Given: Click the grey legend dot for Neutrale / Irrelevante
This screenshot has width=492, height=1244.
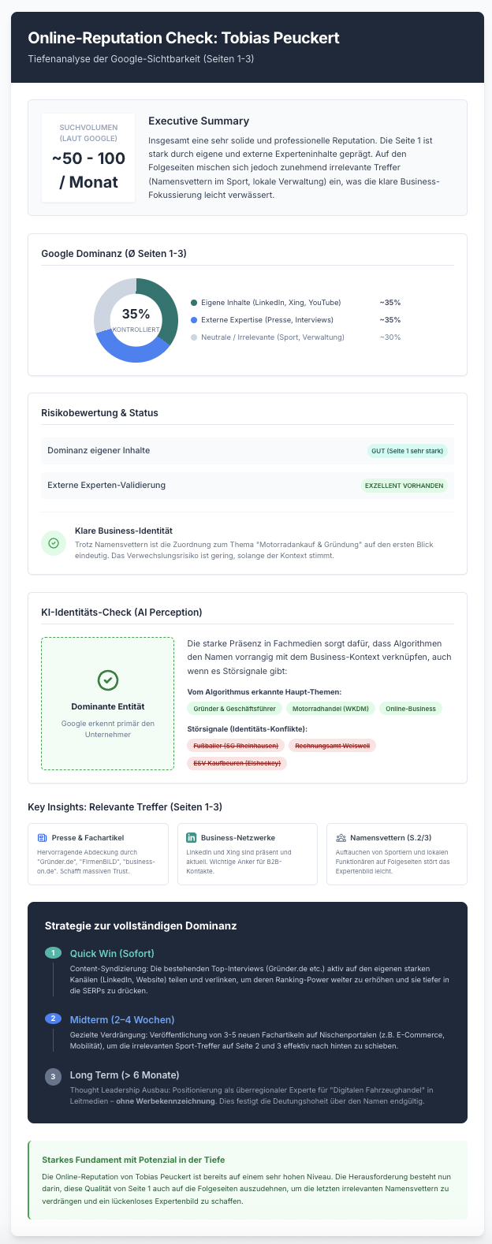Looking at the screenshot, I should (x=194, y=337).
